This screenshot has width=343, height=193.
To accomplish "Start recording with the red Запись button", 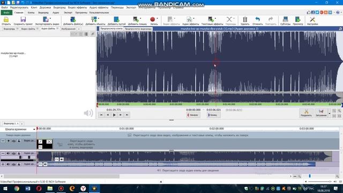I will tap(152, 19).
